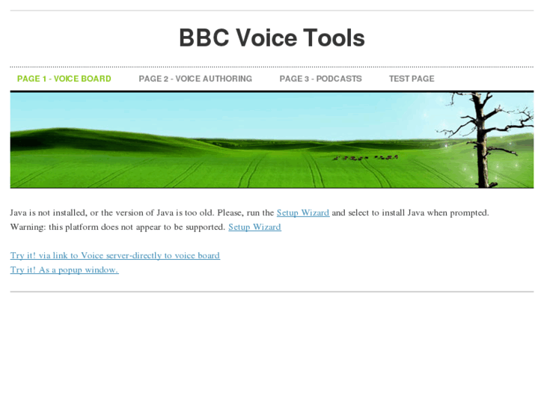Open the Page 1 - Voice Board tab

[x=64, y=79]
